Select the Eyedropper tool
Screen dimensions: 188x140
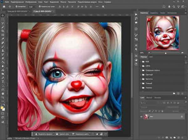(3, 39)
